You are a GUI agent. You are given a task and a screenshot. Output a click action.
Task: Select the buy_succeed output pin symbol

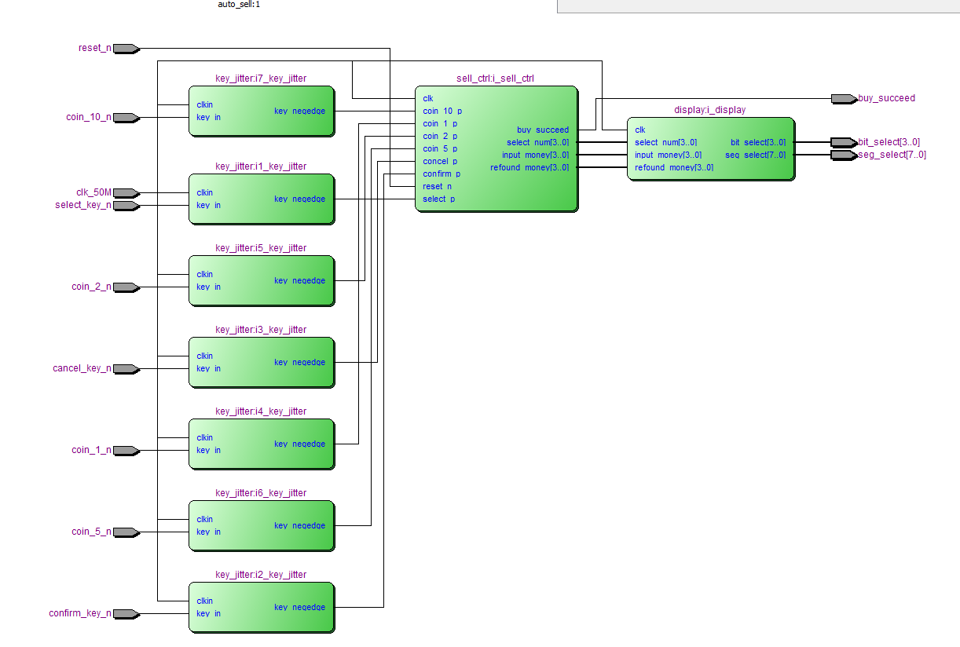tap(845, 99)
